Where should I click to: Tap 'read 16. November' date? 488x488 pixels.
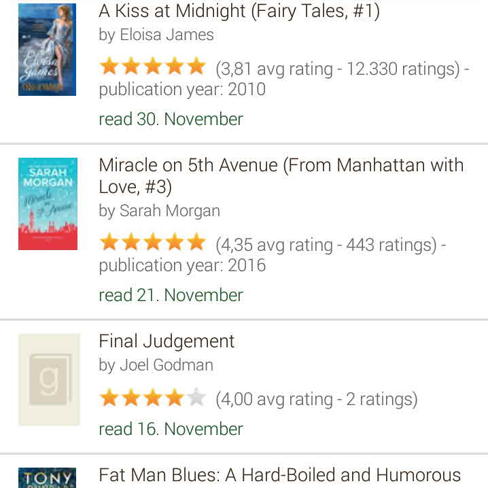pyautogui.click(x=171, y=429)
